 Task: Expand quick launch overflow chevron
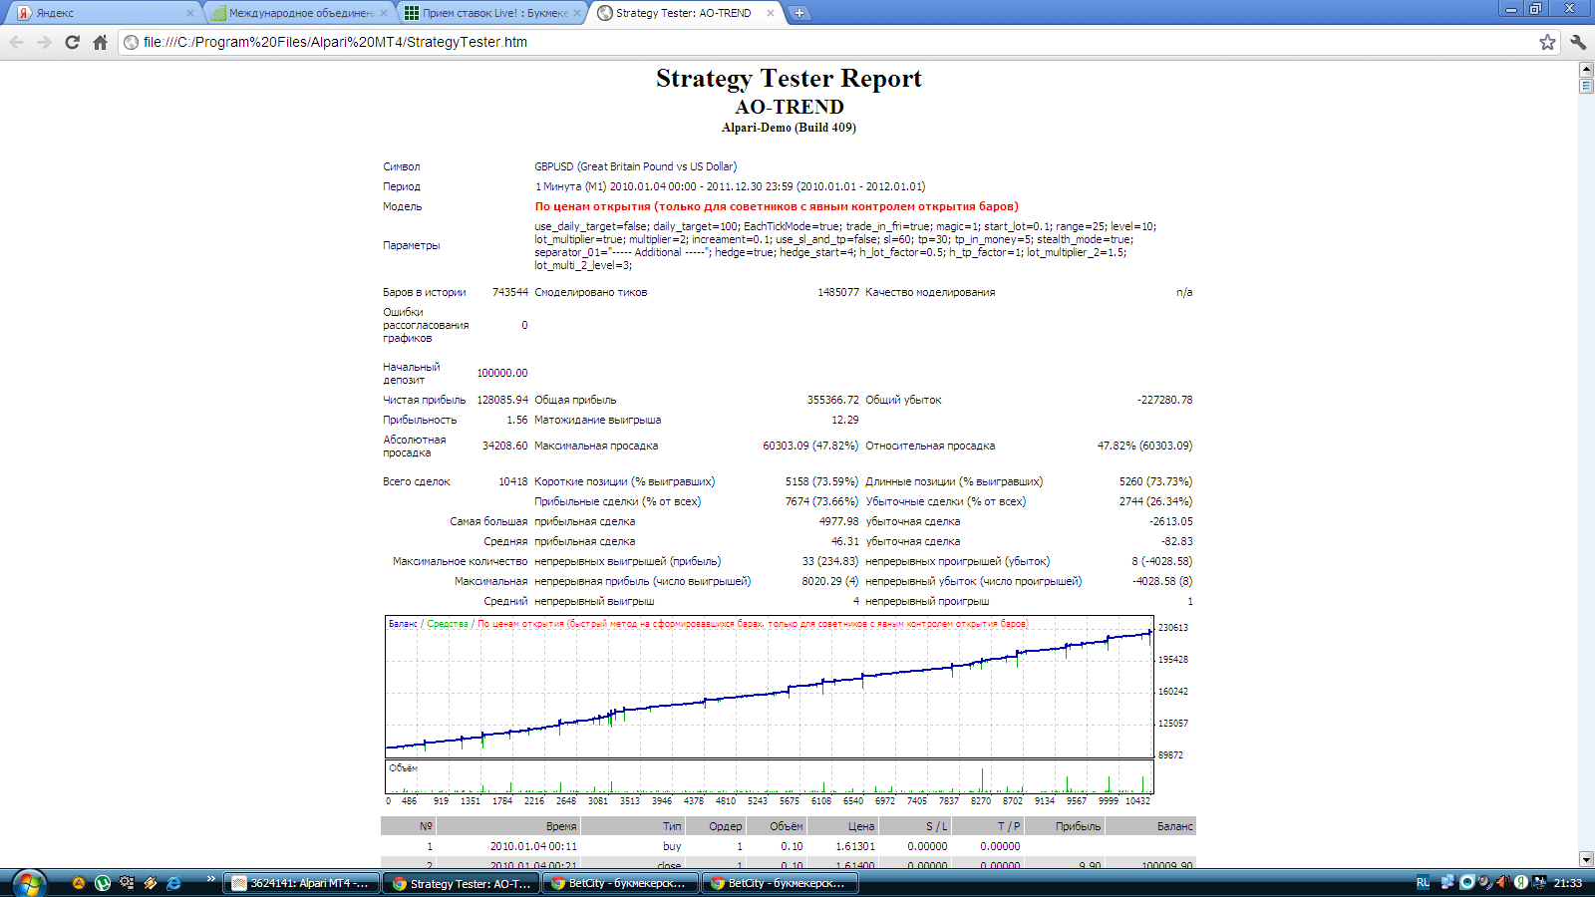tap(210, 879)
